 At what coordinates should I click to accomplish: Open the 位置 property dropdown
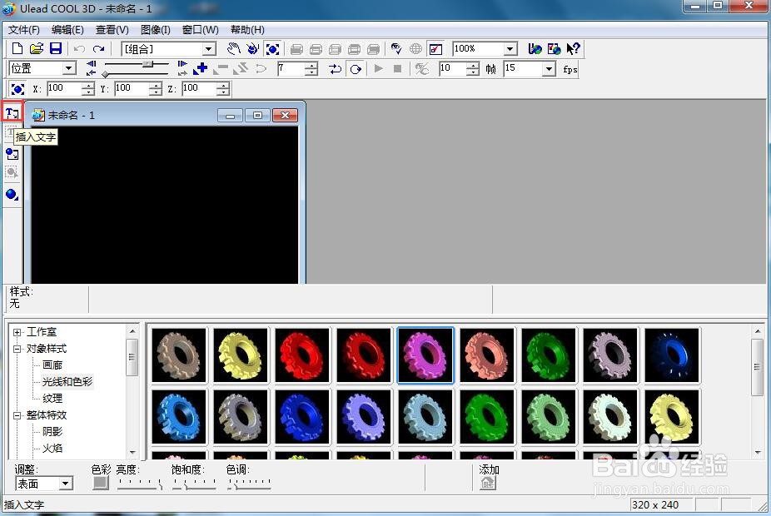click(70, 68)
